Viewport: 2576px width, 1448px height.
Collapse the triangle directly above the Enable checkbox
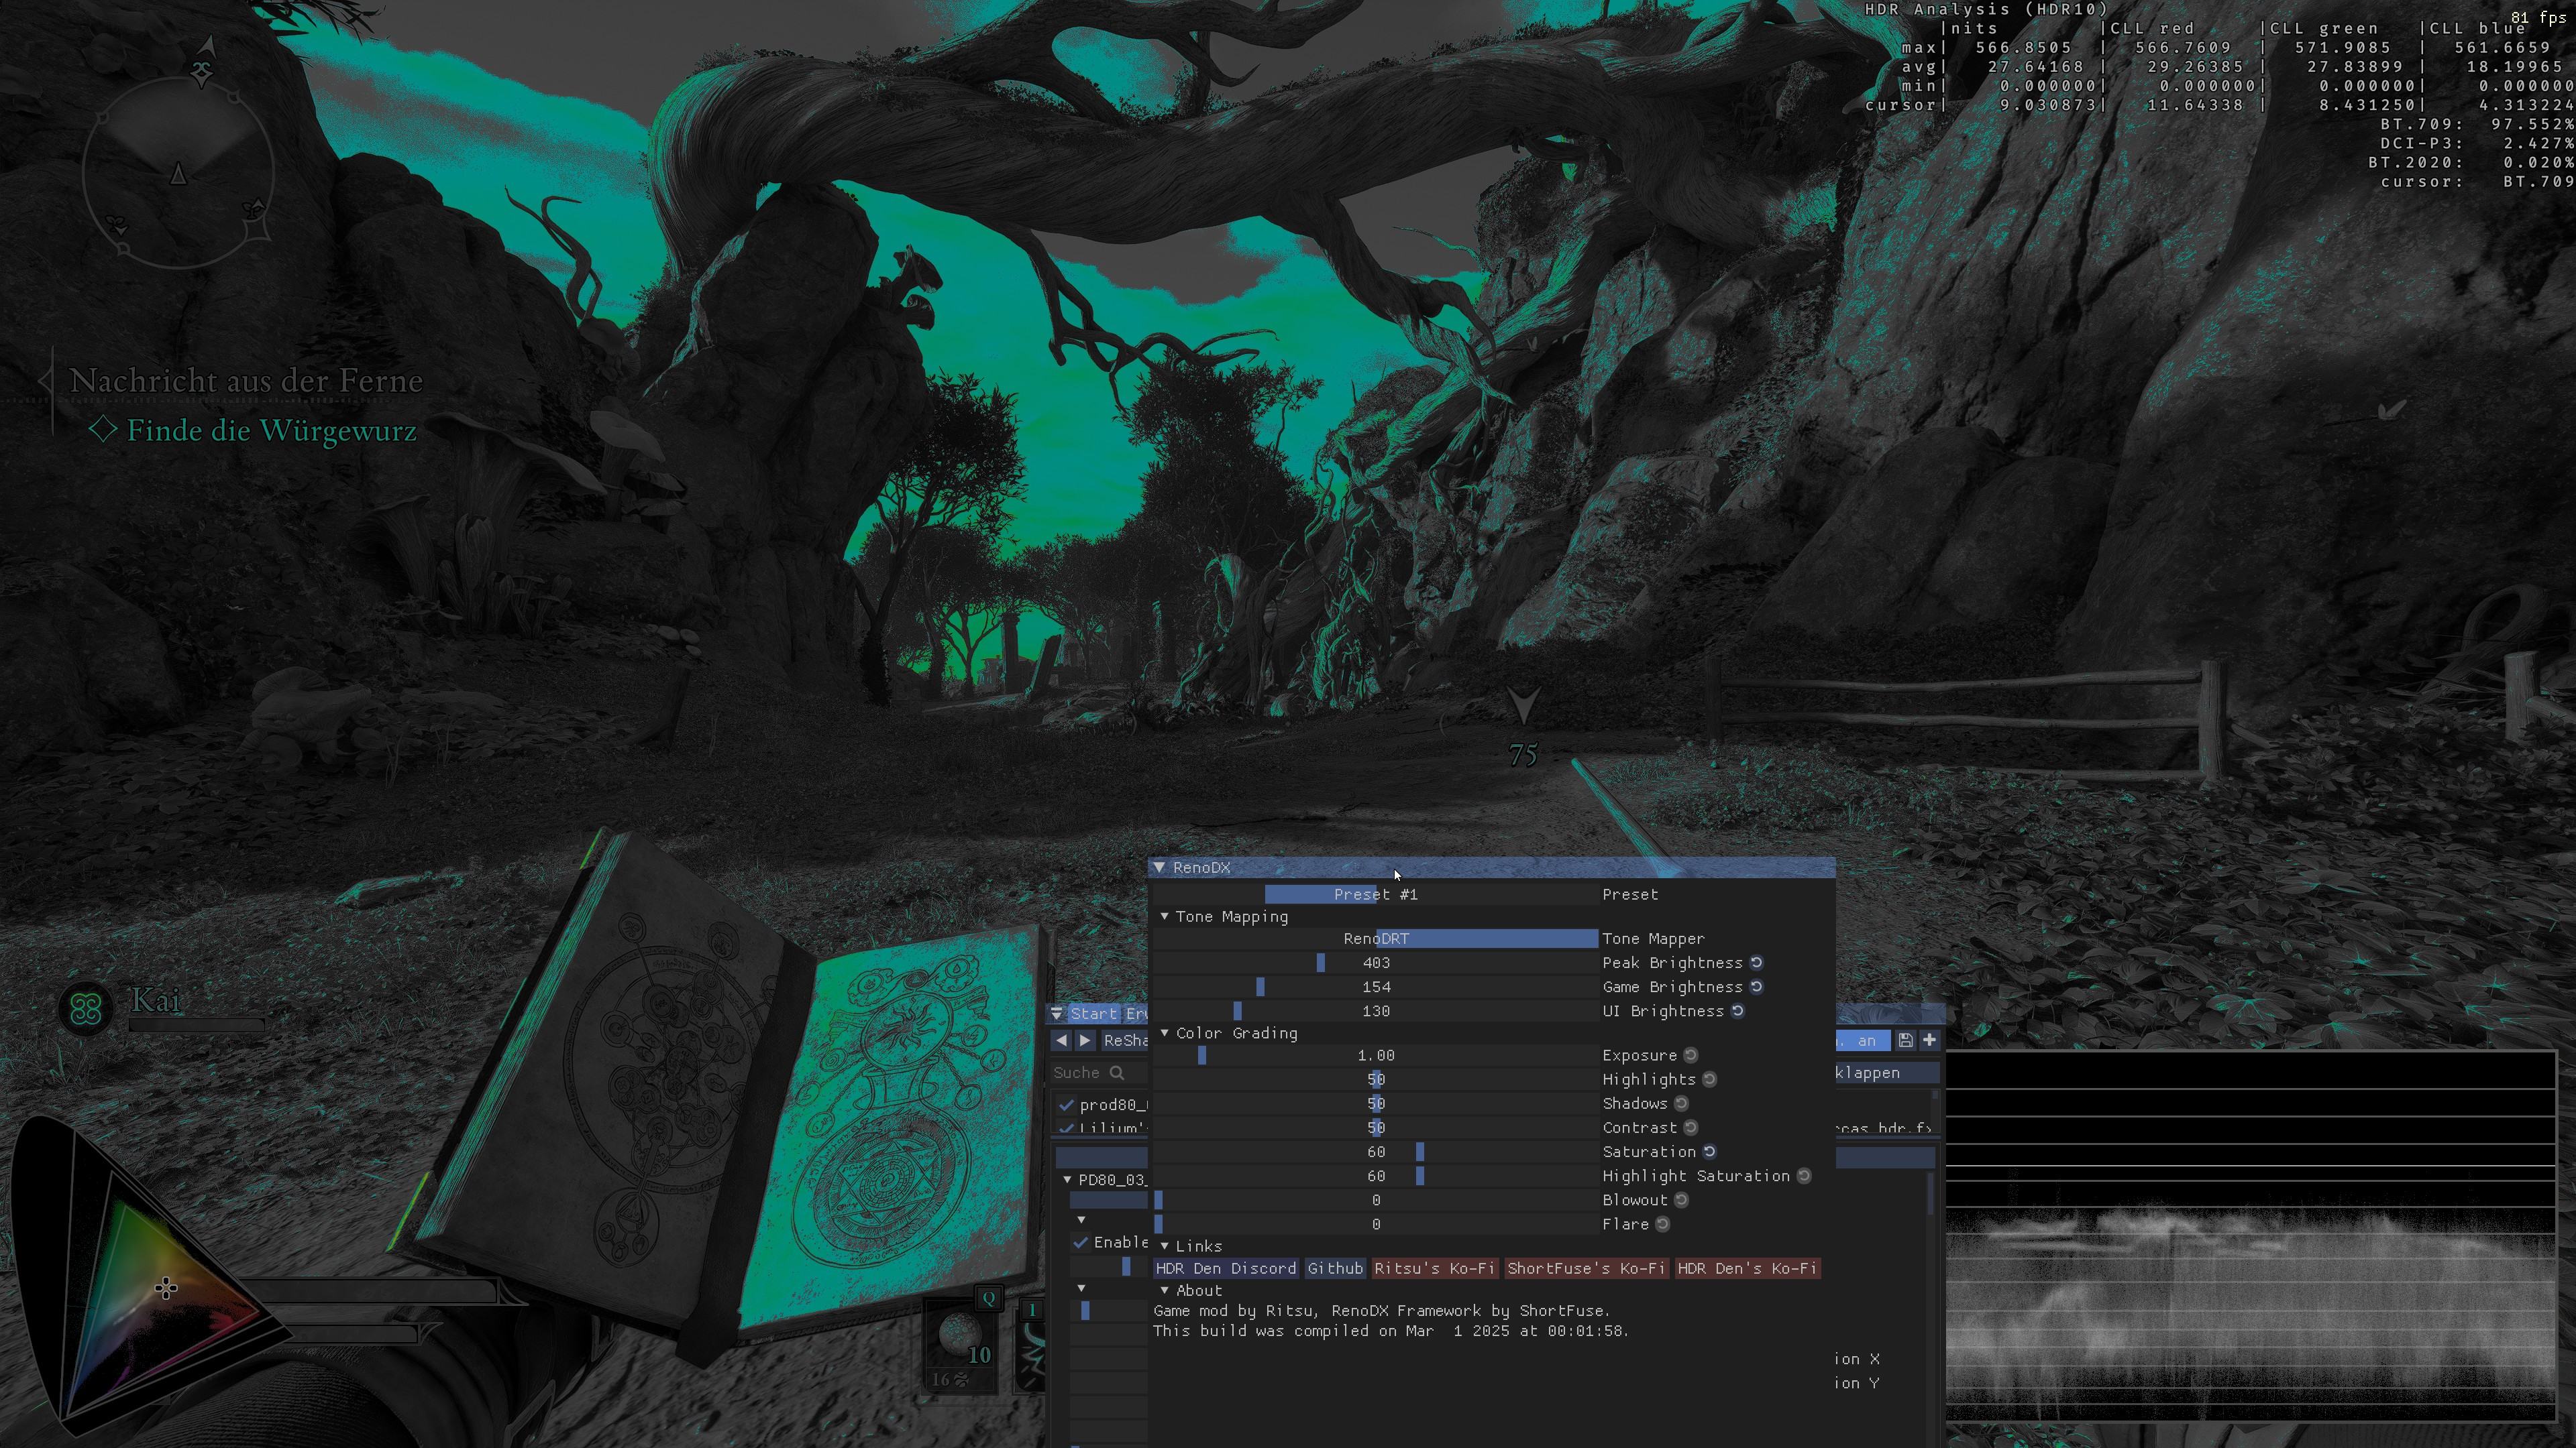[x=1081, y=1219]
